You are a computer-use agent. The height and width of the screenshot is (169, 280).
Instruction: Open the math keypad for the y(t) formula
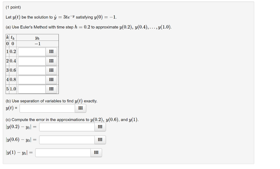pos(80,108)
